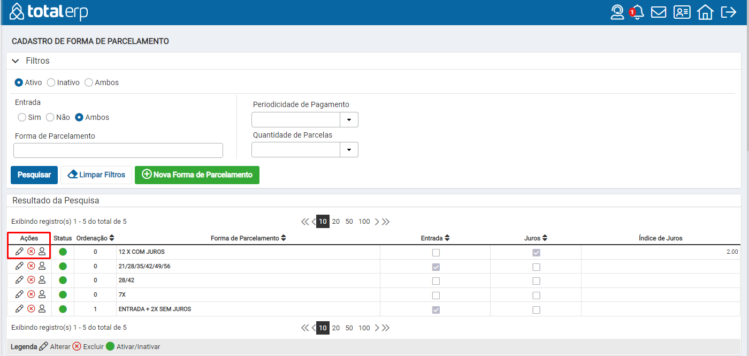This screenshot has height=356, width=749.
Task: Delete the 28/42 installment row
Action: point(31,280)
